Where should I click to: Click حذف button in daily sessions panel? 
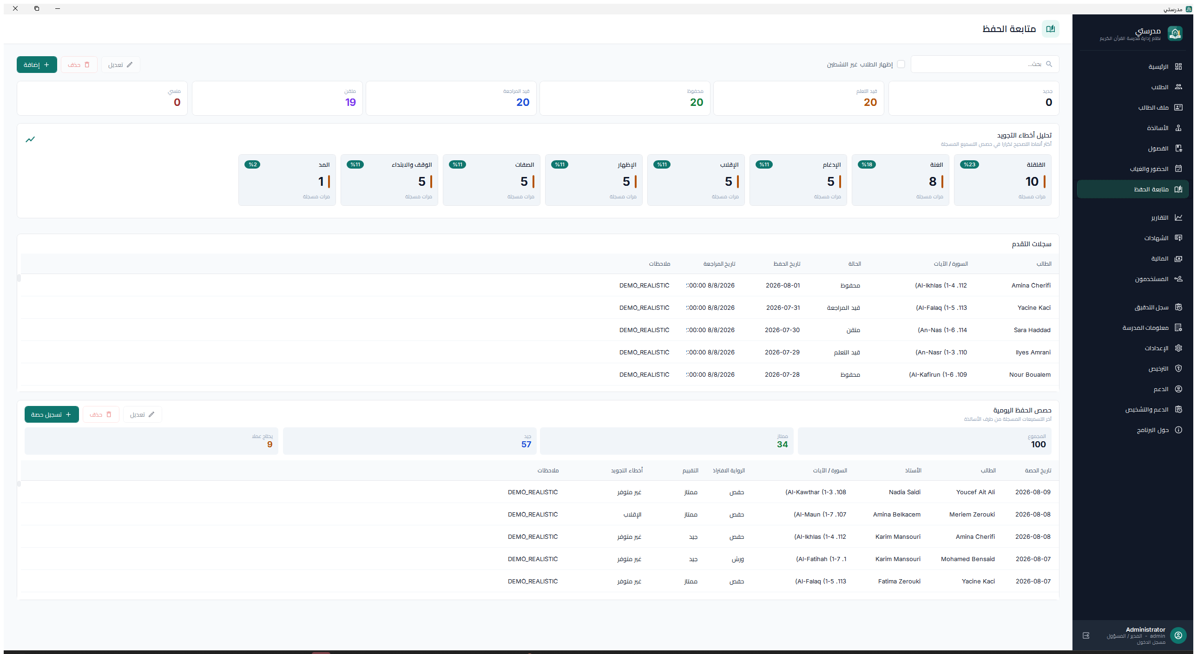click(x=101, y=414)
